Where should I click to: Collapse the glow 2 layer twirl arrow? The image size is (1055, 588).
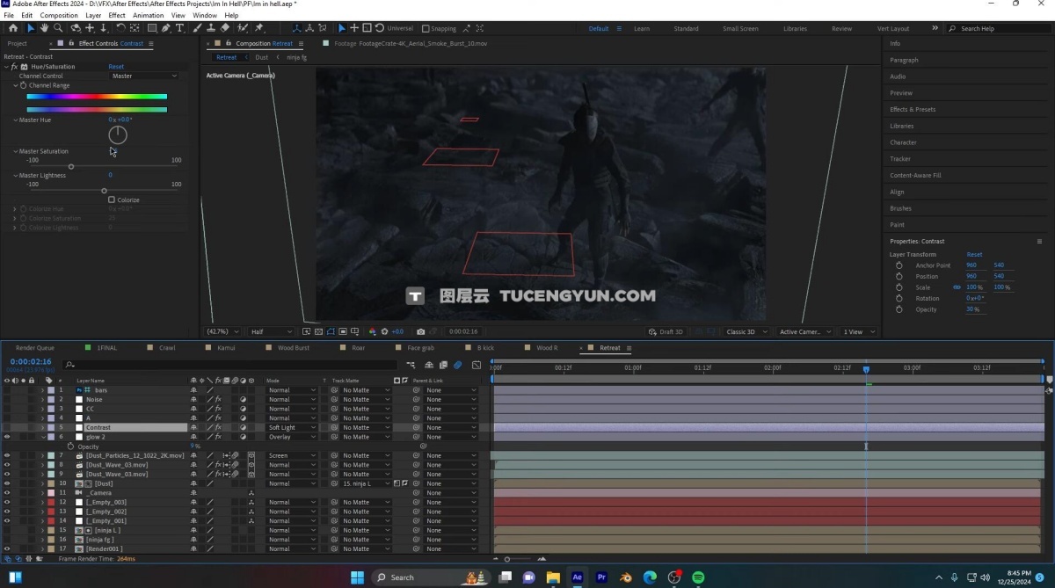click(x=43, y=437)
